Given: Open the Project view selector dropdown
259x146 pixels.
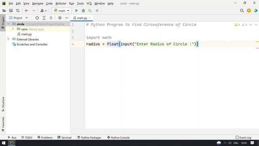Looking at the screenshot, I should point(19,18).
